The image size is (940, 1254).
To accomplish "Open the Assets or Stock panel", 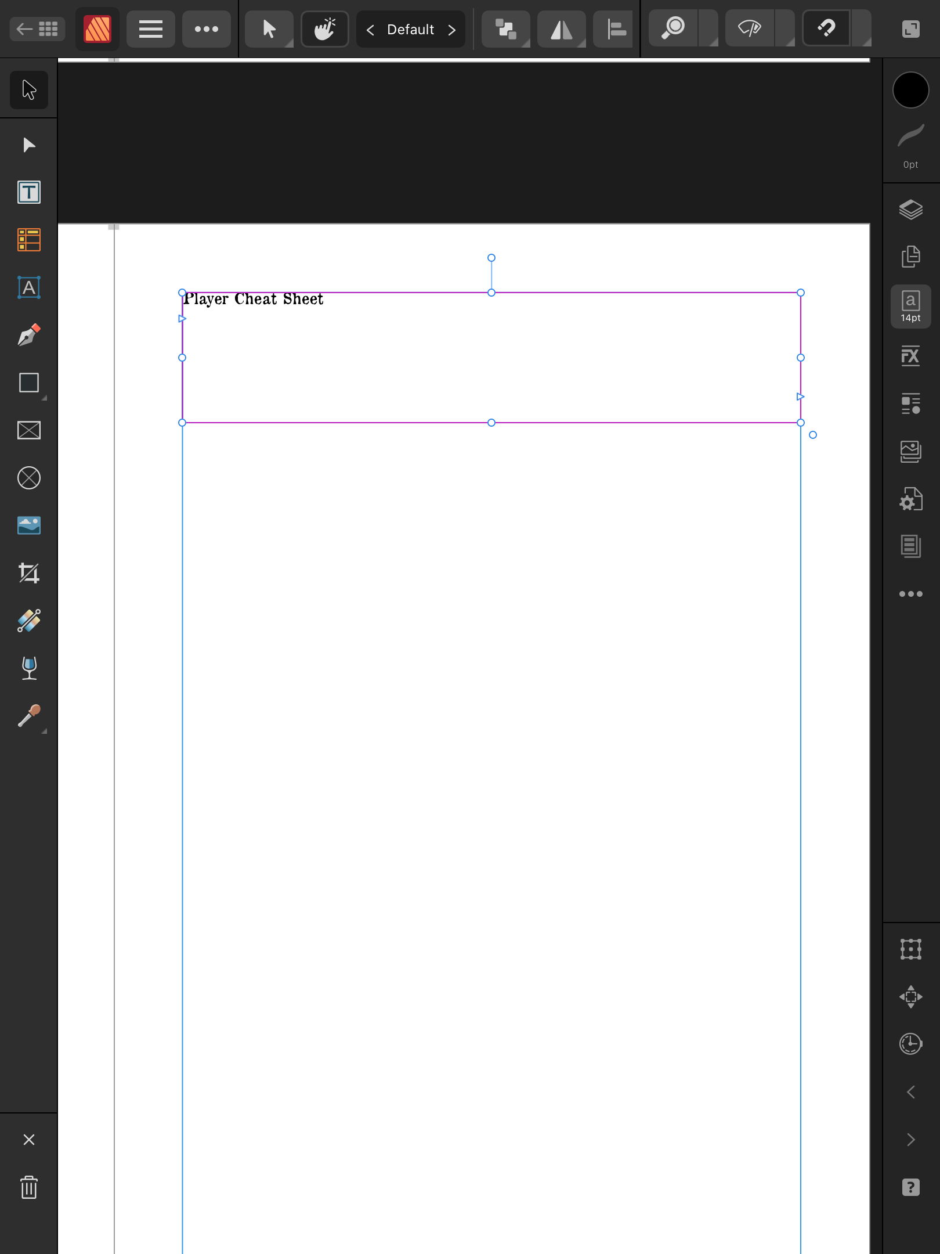I will [911, 451].
